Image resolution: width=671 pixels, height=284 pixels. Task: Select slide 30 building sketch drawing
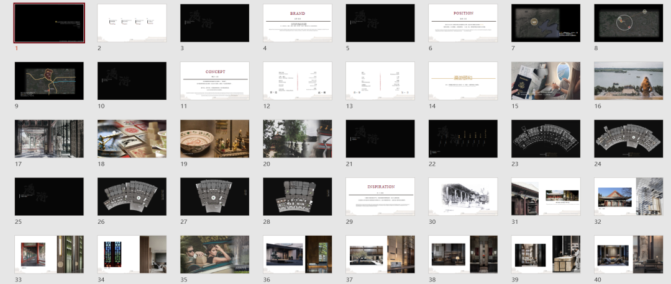pos(463,197)
